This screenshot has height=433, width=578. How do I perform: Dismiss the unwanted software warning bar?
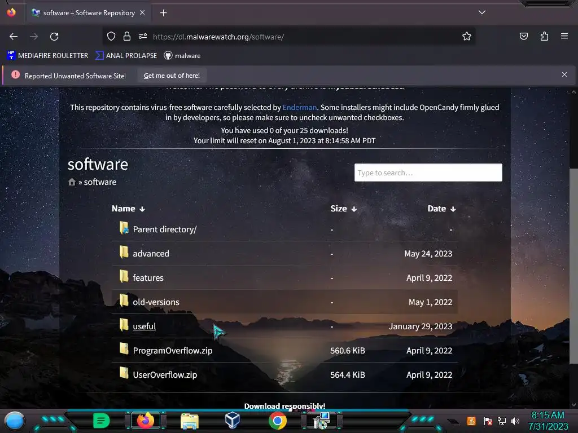(564, 74)
